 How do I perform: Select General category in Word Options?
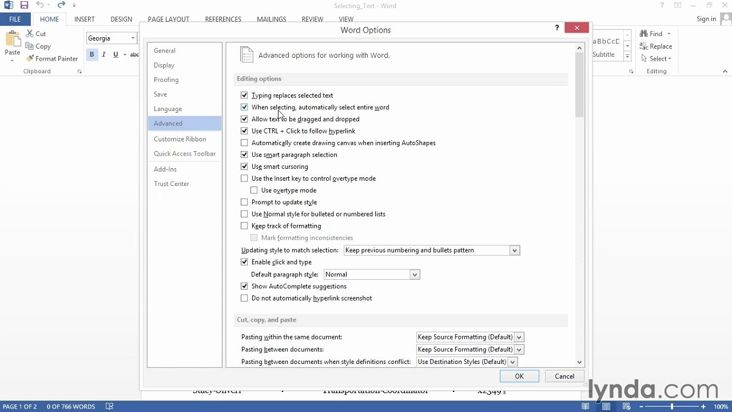pyautogui.click(x=184, y=50)
